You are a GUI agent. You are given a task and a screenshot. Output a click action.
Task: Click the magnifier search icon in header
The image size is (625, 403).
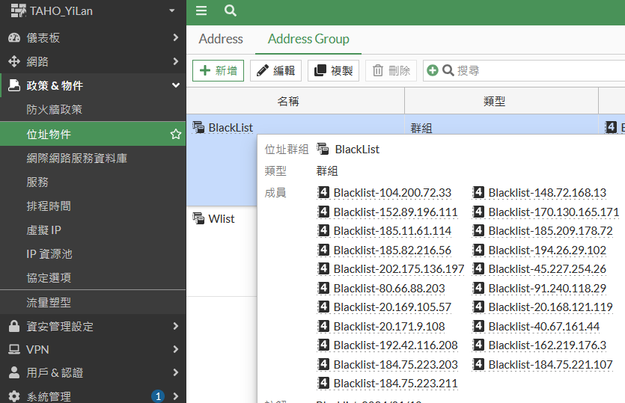[x=231, y=10]
